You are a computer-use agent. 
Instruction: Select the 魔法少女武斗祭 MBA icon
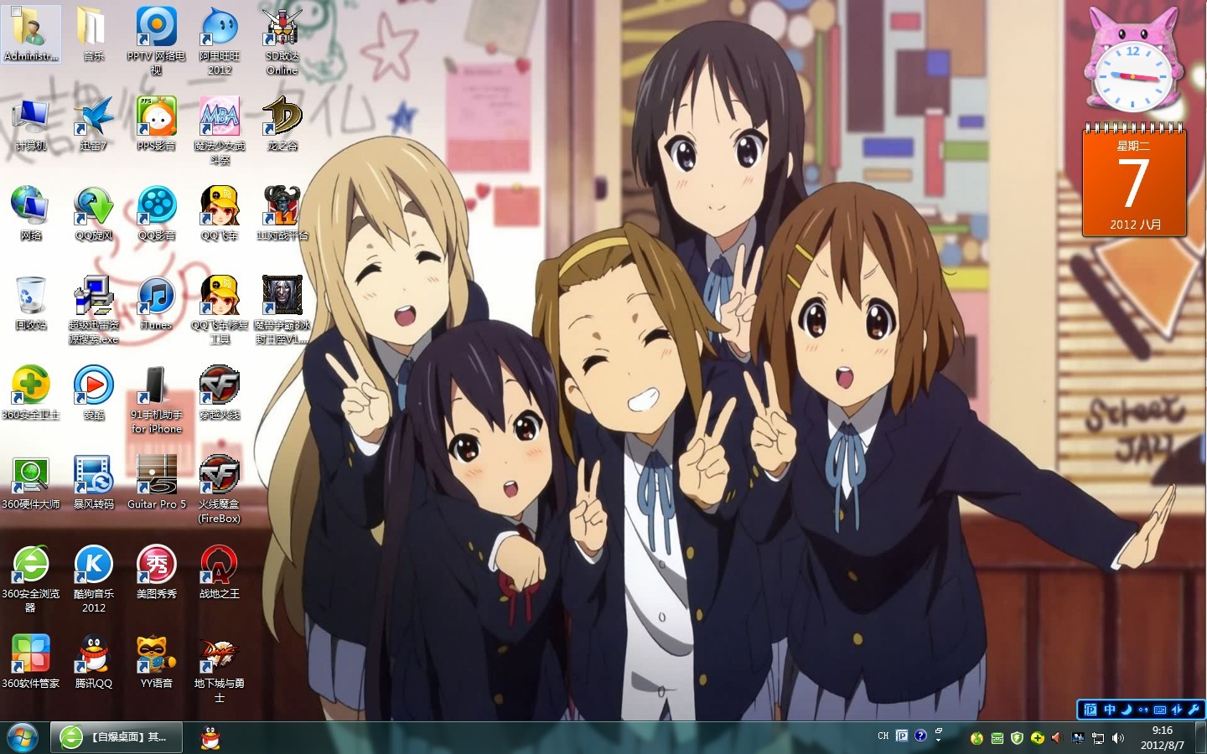tap(220, 130)
